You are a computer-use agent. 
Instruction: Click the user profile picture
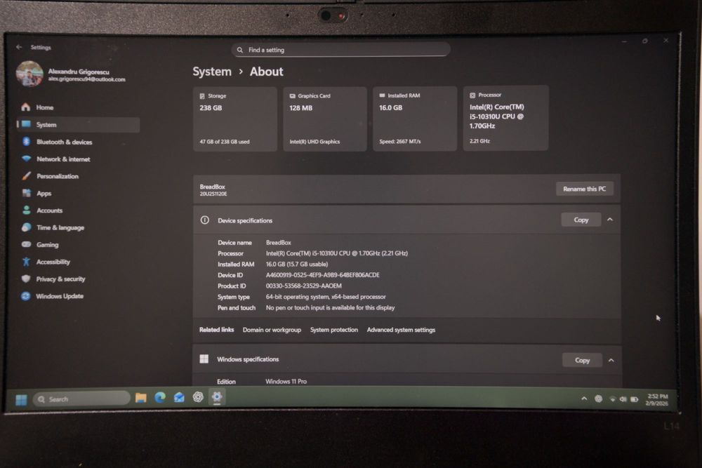(29, 74)
